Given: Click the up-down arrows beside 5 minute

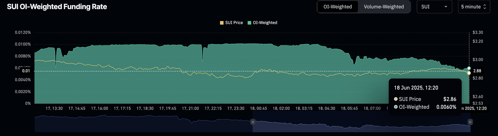Looking at the screenshot, I should (484, 7).
